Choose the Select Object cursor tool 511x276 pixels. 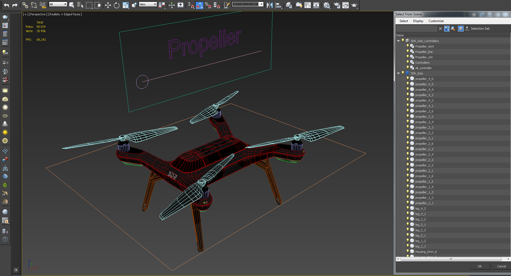tap(71, 5)
